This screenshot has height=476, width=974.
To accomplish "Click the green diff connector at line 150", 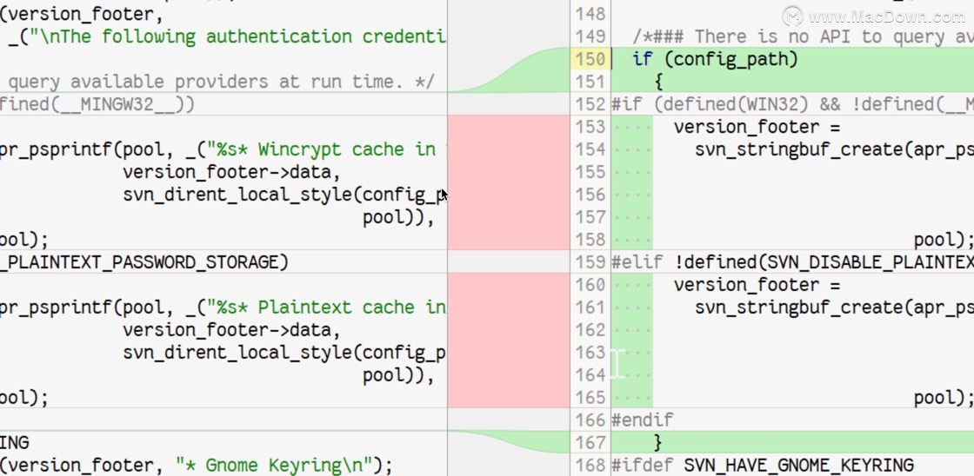I will tap(522, 70).
